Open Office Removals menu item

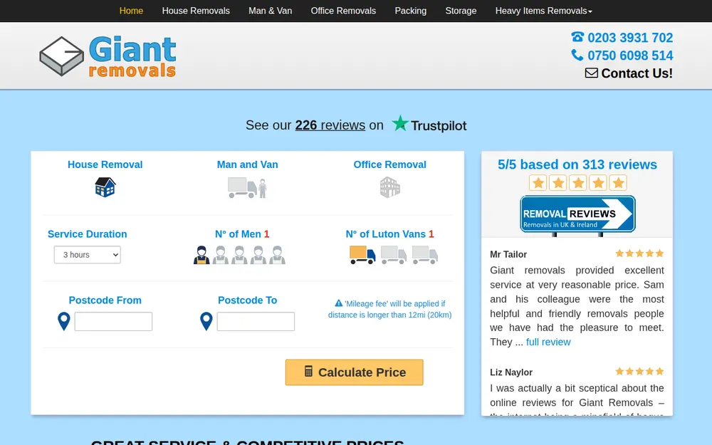point(343,11)
